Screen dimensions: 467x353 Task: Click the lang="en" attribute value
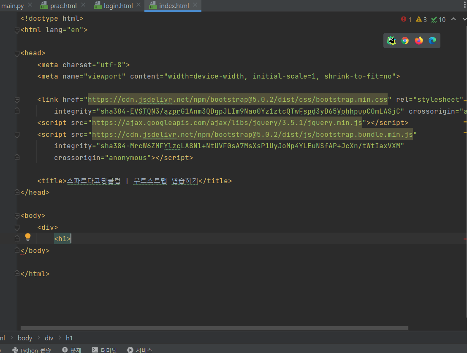pos(75,30)
